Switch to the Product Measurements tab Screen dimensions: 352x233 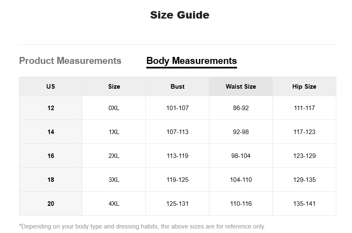70,61
